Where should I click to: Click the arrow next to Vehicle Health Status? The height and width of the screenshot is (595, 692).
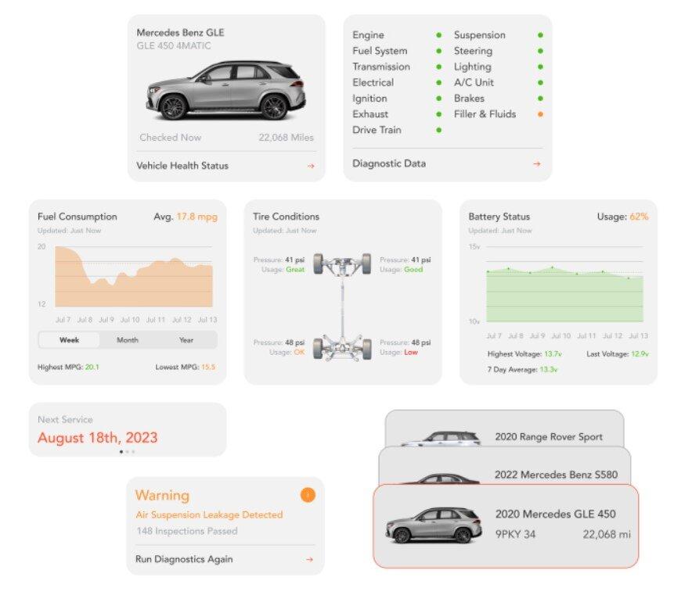pyautogui.click(x=310, y=166)
